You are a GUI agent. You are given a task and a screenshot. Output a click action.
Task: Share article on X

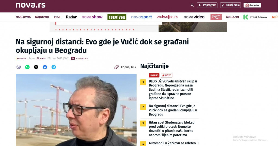pyautogui.click(x=36, y=67)
